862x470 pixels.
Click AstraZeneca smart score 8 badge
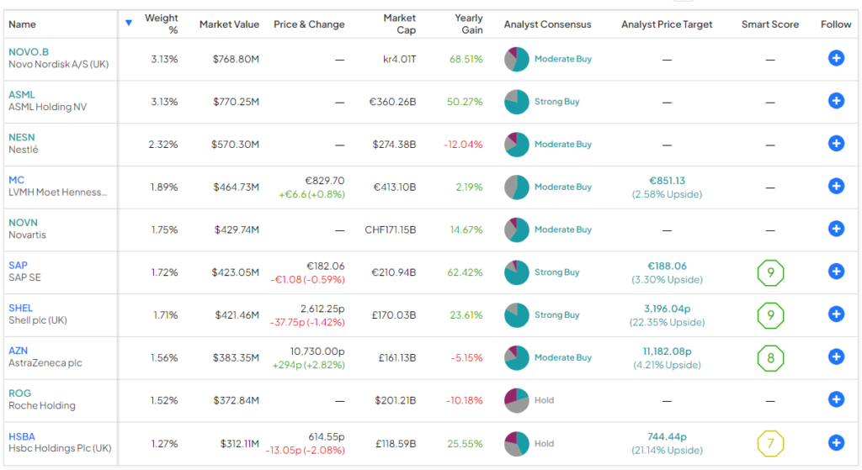tap(769, 357)
